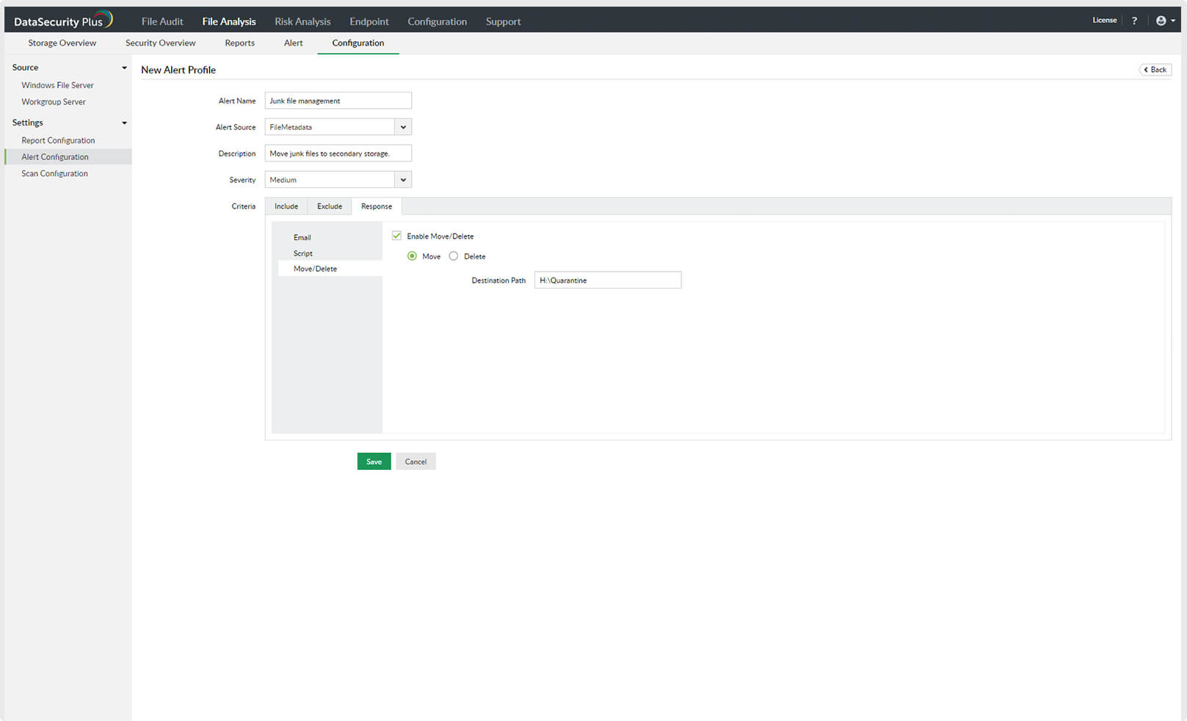Open the Risk Analysis module
Image resolution: width=1187 pixels, height=721 pixels.
302,21
